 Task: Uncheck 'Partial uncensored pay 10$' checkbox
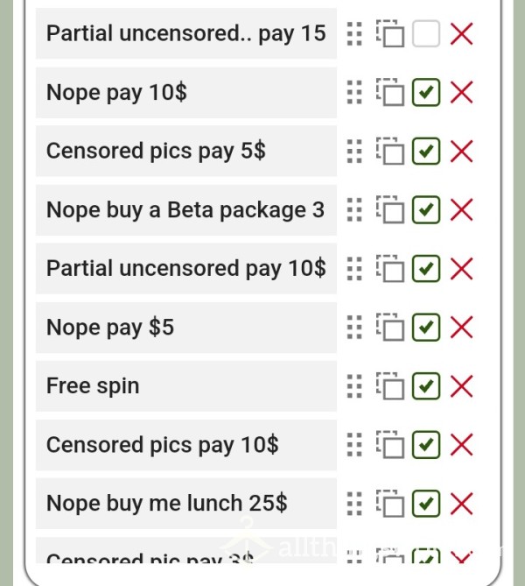tap(426, 268)
